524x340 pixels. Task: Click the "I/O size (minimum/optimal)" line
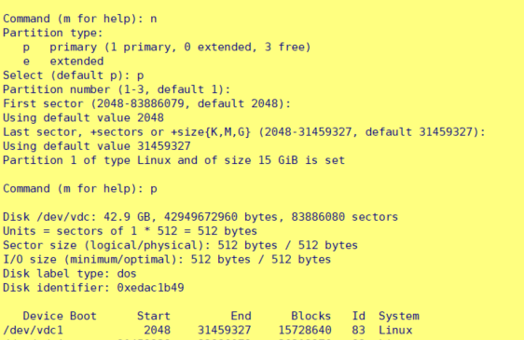coord(167,260)
